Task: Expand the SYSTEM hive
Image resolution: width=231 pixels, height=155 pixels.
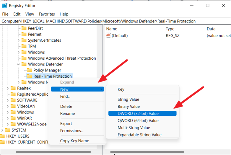Action: (x=2, y=130)
